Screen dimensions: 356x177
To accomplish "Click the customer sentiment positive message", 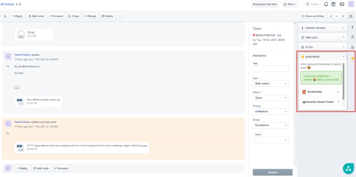I will click(321, 78).
